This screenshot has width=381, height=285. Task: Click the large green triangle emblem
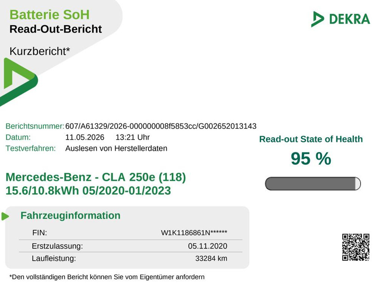[x=19, y=82]
